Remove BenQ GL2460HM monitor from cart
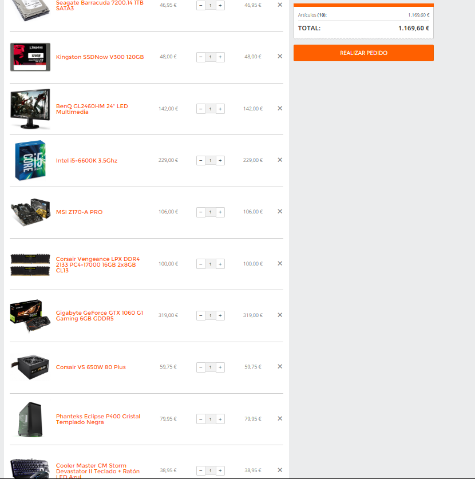 280,108
